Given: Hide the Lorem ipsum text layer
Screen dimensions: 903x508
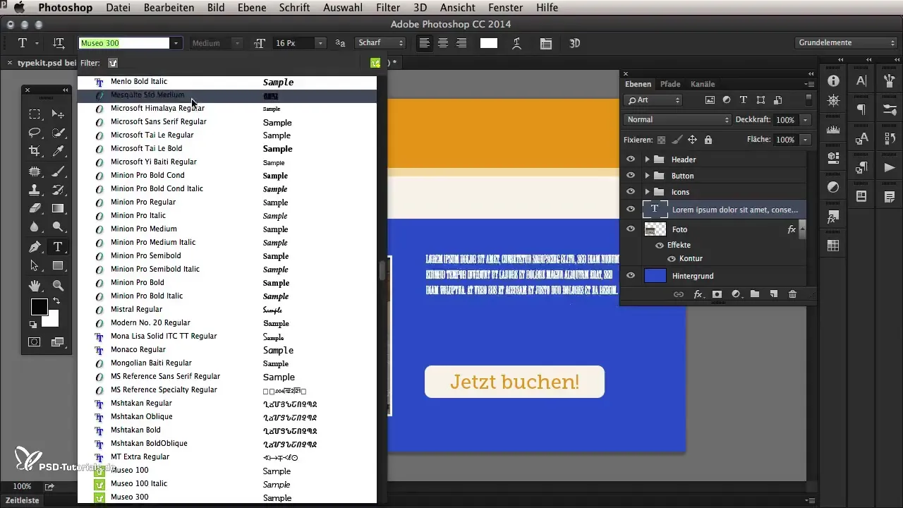Looking at the screenshot, I should (631, 209).
